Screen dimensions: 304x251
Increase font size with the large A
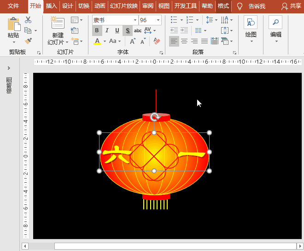coord(133,41)
